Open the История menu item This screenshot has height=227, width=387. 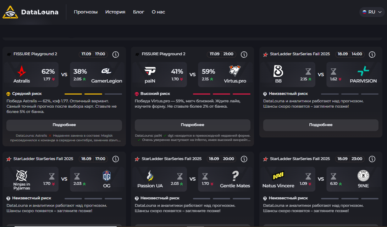click(115, 12)
